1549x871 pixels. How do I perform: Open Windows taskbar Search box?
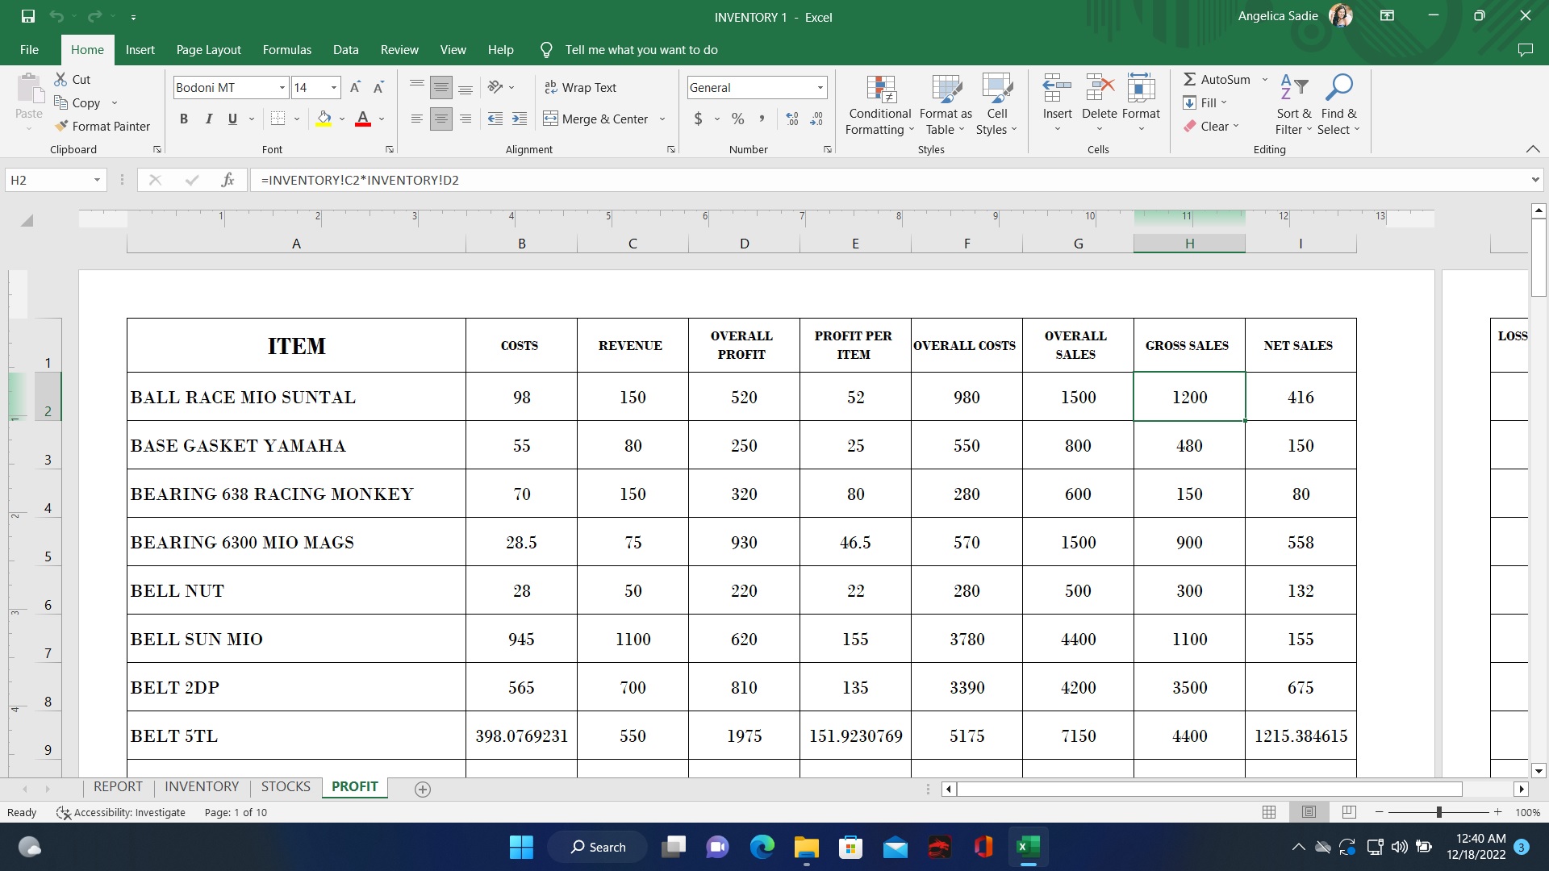[598, 847]
